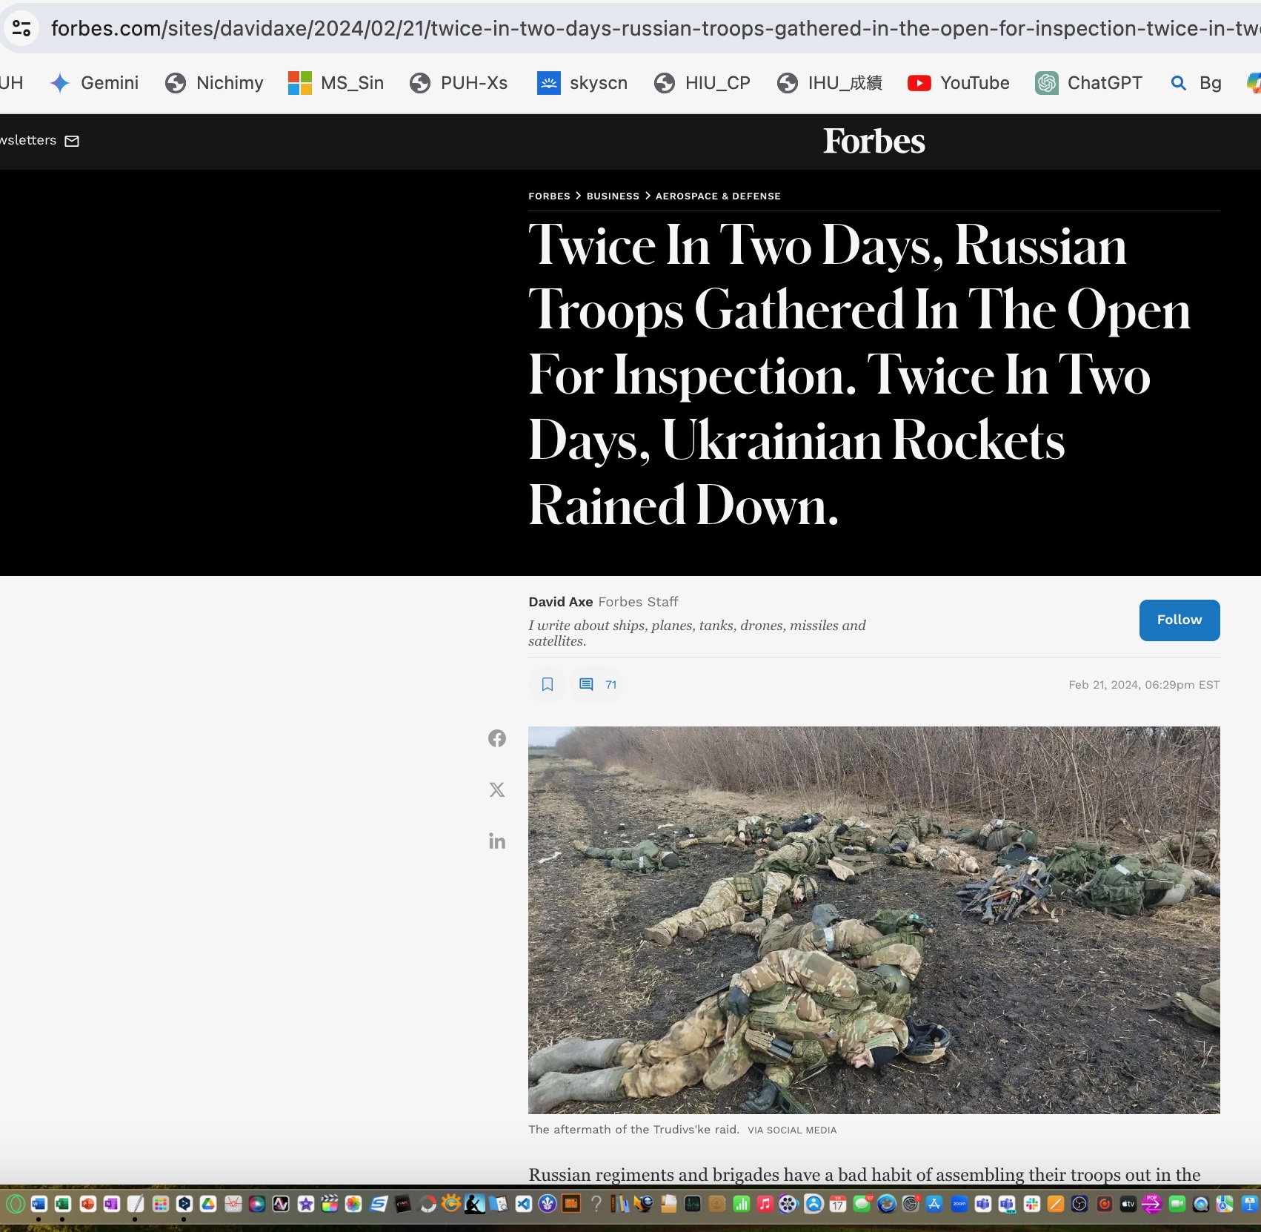Image resolution: width=1261 pixels, height=1232 pixels.
Task: Open the Nichimy bookmark
Action: pos(214,83)
